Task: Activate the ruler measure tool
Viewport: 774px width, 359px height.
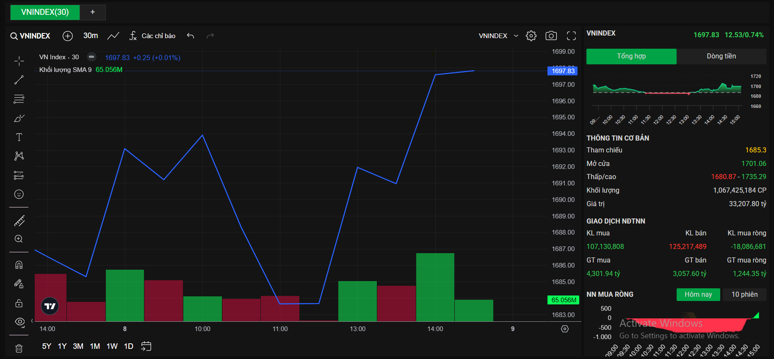Action: tap(19, 221)
